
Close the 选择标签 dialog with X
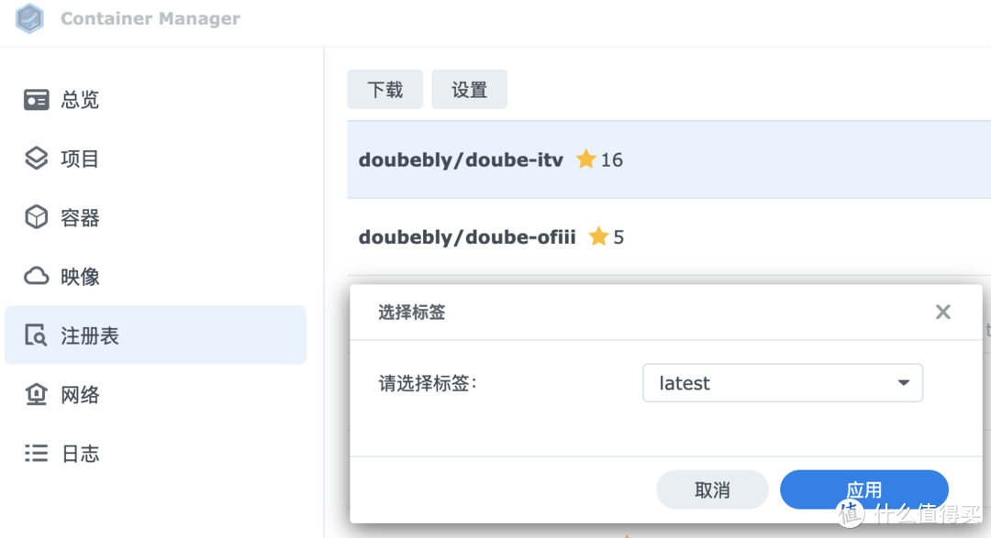coord(942,313)
